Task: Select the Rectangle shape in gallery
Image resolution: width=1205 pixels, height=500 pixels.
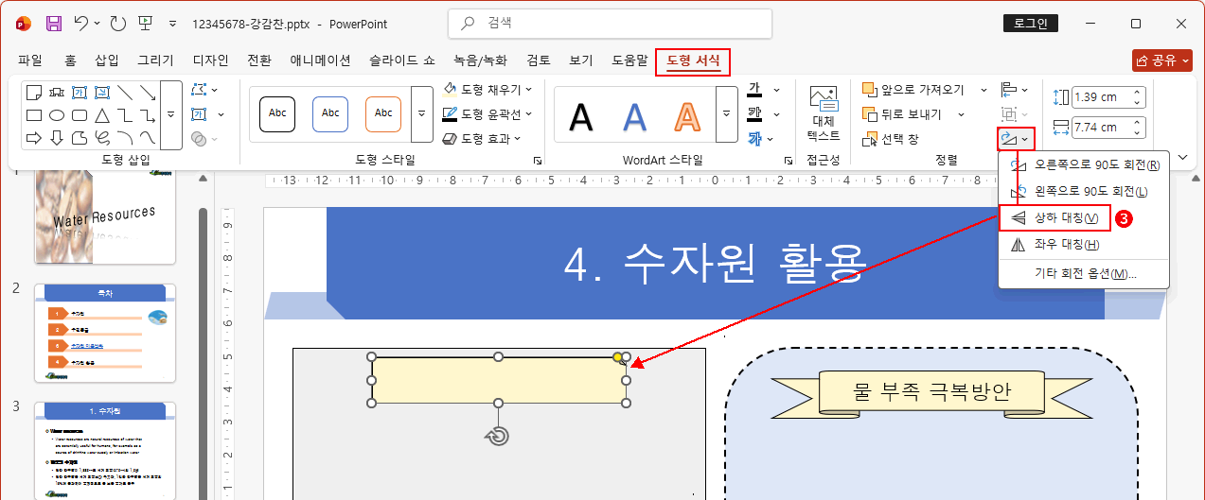Action: pos(34,115)
